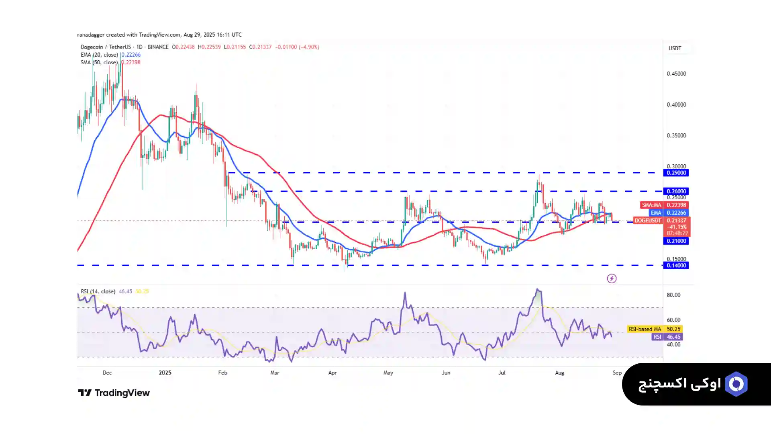Click the 2025 label on the time axis

point(165,373)
